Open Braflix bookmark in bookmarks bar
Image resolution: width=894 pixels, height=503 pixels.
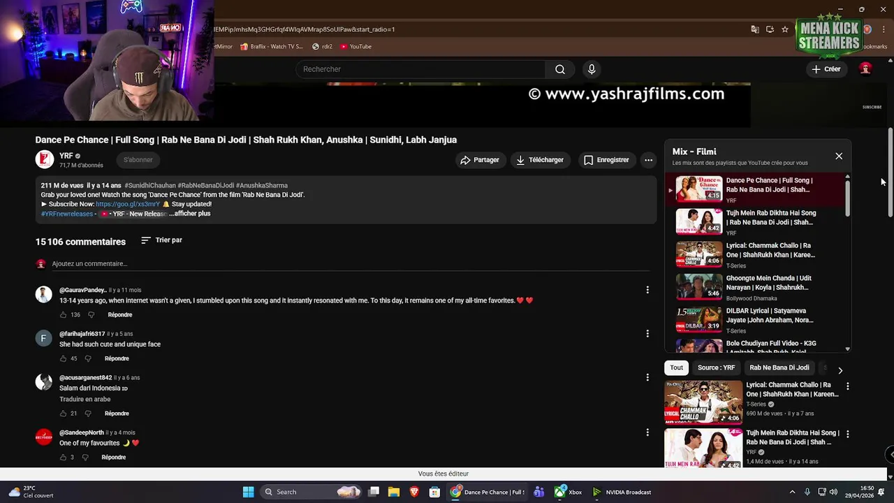(271, 47)
